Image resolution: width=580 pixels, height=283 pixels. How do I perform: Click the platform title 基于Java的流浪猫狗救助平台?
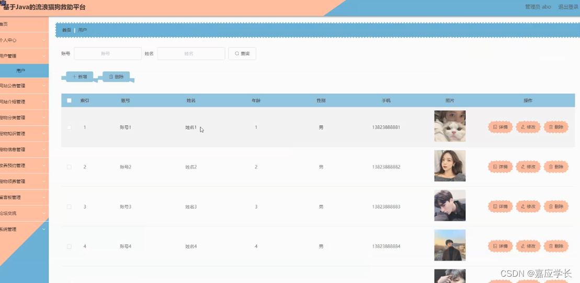pyautogui.click(x=44, y=7)
